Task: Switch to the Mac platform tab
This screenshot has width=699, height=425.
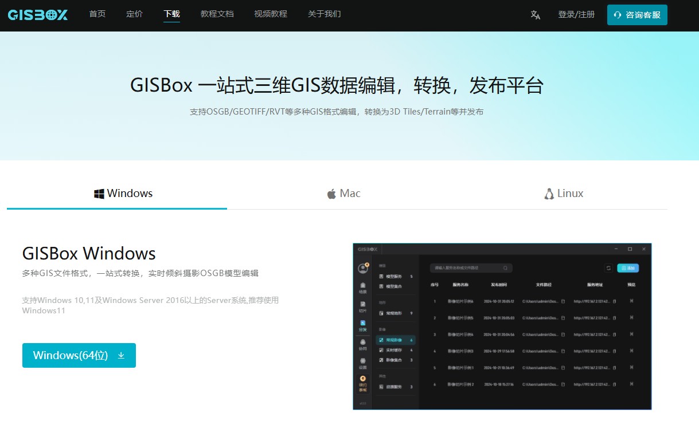Action: coord(343,194)
